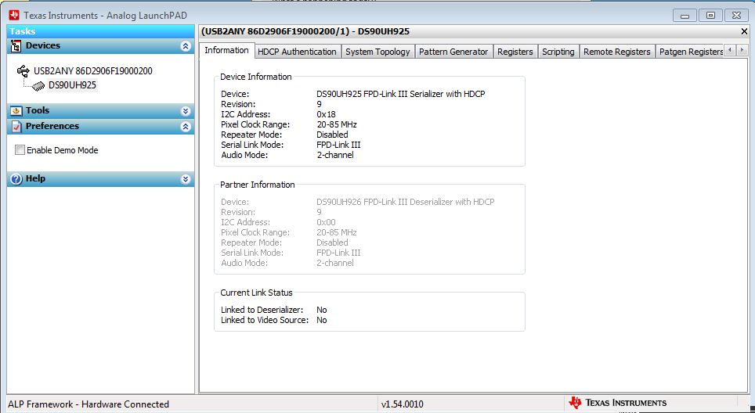Image resolution: width=755 pixels, height=413 pixels.
Task: Close the DS90UH925 device panel
Action: tap(744, 31)
